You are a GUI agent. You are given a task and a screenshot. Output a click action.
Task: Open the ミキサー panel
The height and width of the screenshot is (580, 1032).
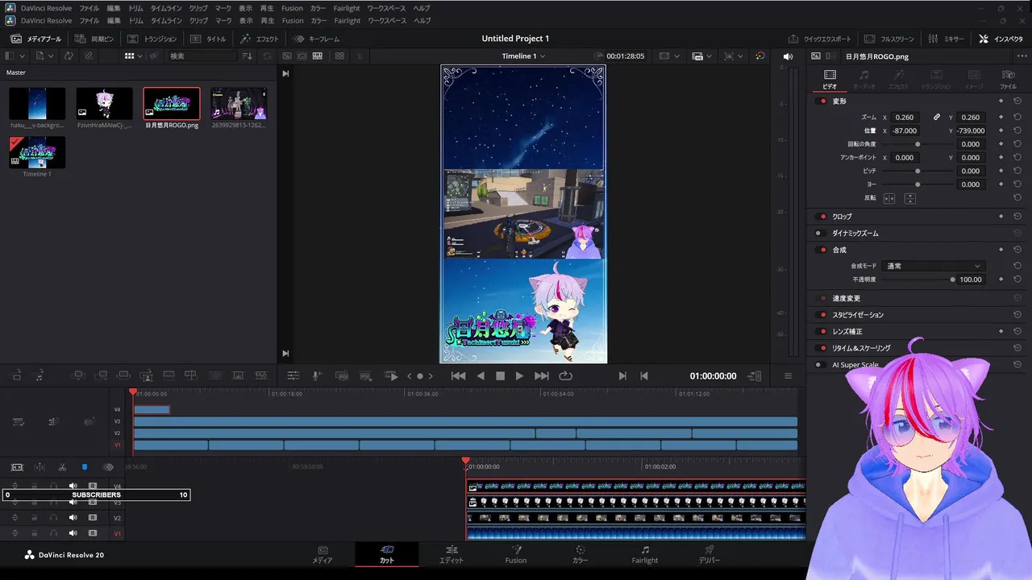click(946, 39)
